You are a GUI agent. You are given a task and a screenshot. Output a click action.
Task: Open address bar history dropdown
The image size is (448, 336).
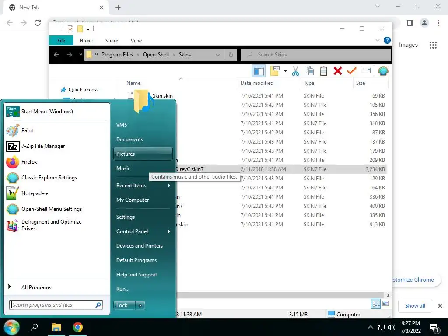tap(218, 55)
